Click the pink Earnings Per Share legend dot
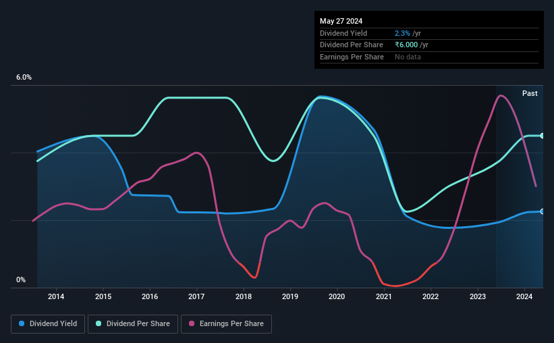The width and height of the screenshot is (554, 343). (192, 323)
